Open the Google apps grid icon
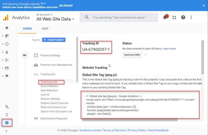 pos(174,18)
